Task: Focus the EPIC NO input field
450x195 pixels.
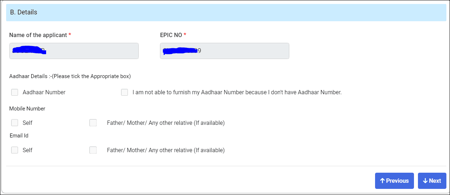Action: (x=224, y=51)
